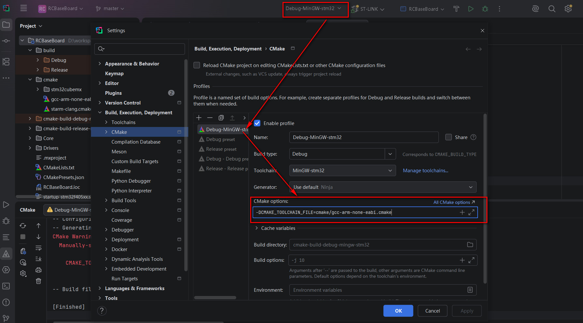Open the Generator dropdown
583x323 pixels.
pos(383,187)
